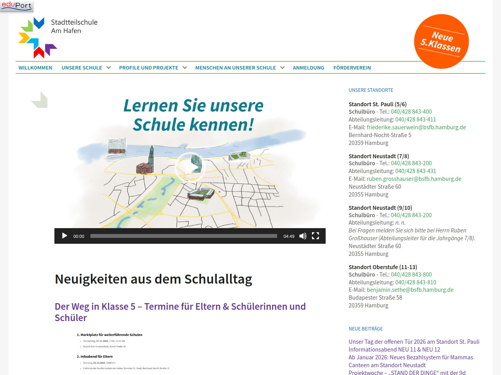Open the Förderverein menu item
The height and width of the screenshot is (375, 501).
coord(352,68)
